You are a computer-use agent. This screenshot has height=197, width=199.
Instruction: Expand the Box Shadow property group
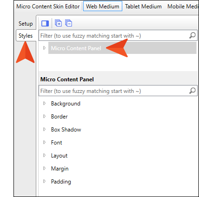coord(45,130)
